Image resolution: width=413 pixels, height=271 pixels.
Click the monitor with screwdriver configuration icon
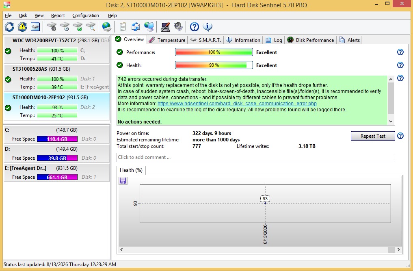click(165, 27)
